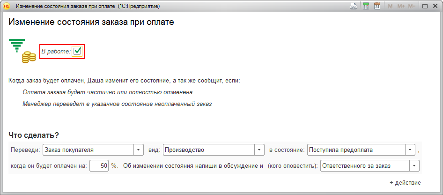The image size is (443, 195).
Task: Click the print/save document icon in title bar
Action: click(x=354, y=6)
